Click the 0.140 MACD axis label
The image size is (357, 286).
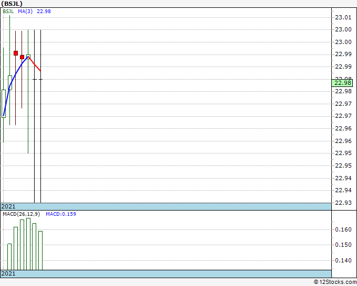click(x=343, y=260)
